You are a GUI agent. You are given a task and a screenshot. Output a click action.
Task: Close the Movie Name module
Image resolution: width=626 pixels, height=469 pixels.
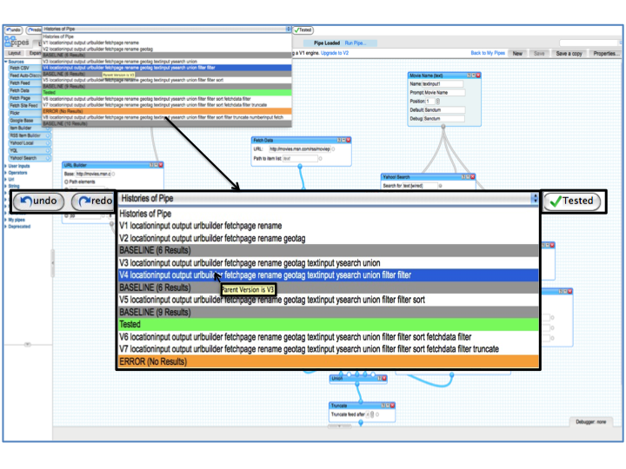pos(478,76)
